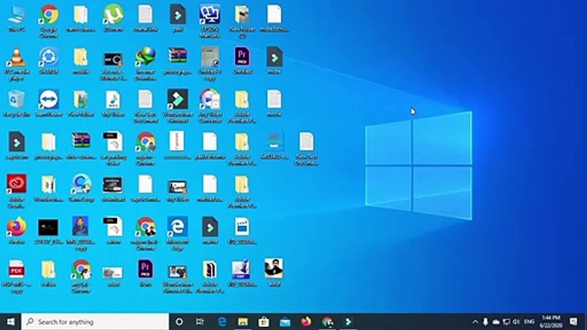
Task: Open the EPSON Manuals shortcut
Action: pos(210,21)
